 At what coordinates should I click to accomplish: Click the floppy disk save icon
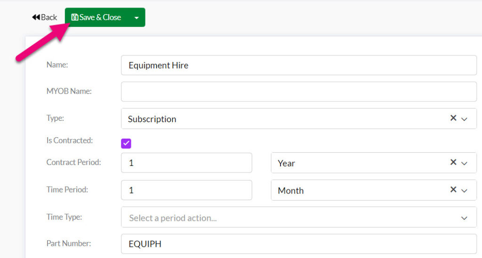coord(75,17)
